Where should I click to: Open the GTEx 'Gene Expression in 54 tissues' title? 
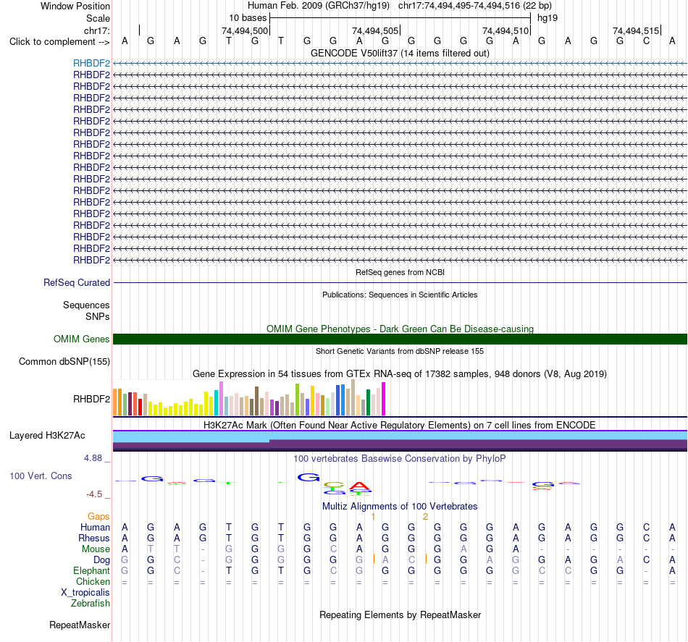click(400, 373)
